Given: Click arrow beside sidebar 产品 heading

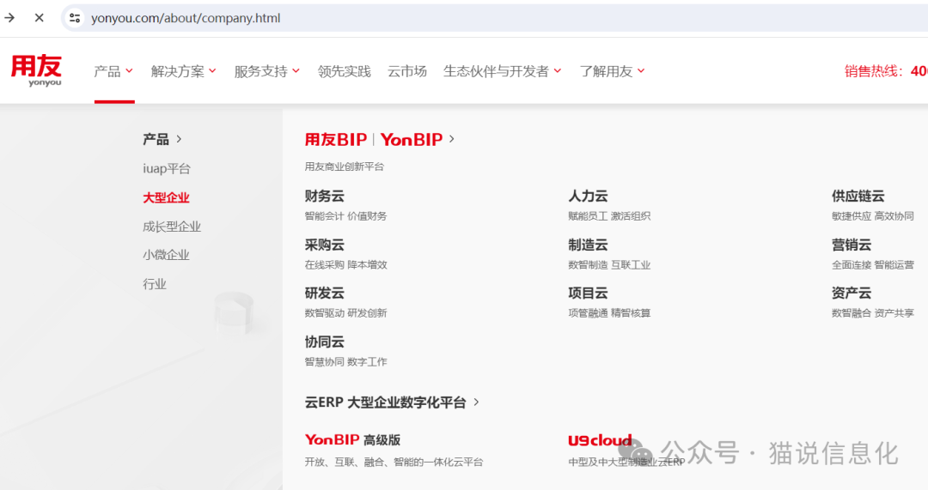Looking at the screenshot, I should tap(179, 139).
